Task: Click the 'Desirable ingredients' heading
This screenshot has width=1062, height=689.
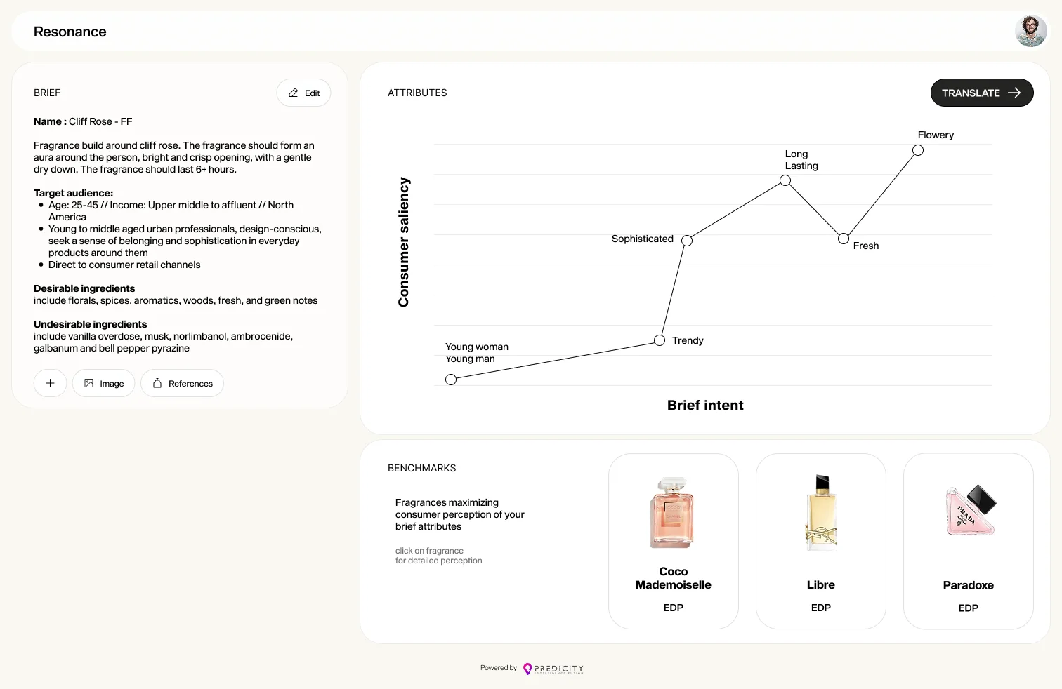Action: [x=84, y=288]
